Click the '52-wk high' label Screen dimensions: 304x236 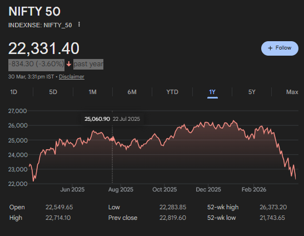[x=223, y=207]
